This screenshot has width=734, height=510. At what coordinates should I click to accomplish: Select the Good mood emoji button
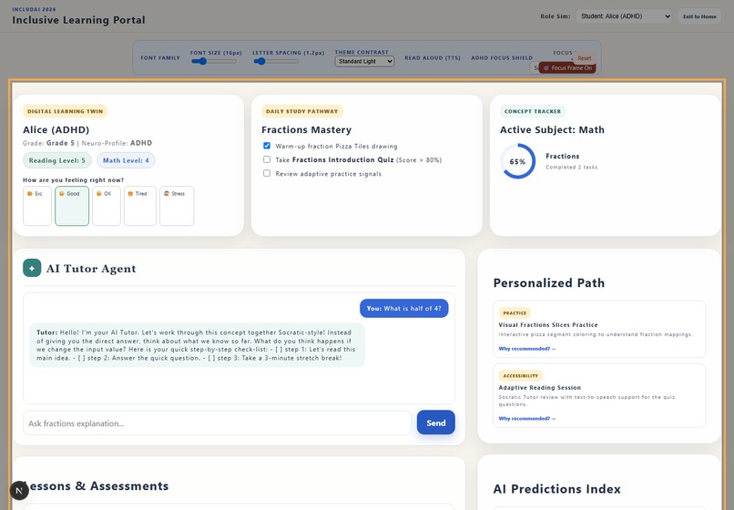click(72, 206)
